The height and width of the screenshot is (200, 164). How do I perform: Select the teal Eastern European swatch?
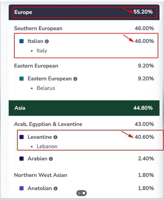tap(22, 79)
